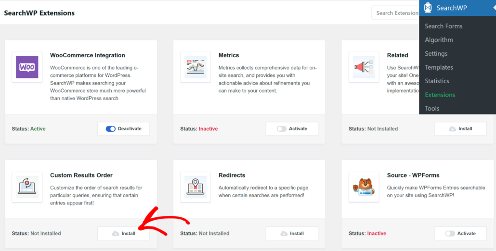Click the Redirects description text
Viewport: 496px width, 251px height.
(x=263, y=192)
